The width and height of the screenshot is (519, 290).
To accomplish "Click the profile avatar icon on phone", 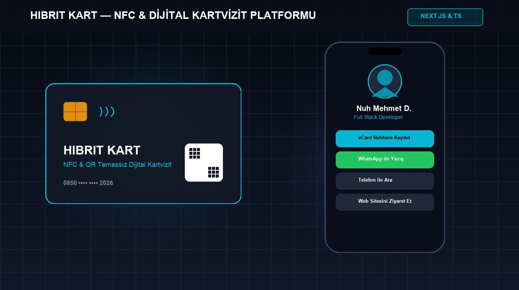I will coord(385,81).
